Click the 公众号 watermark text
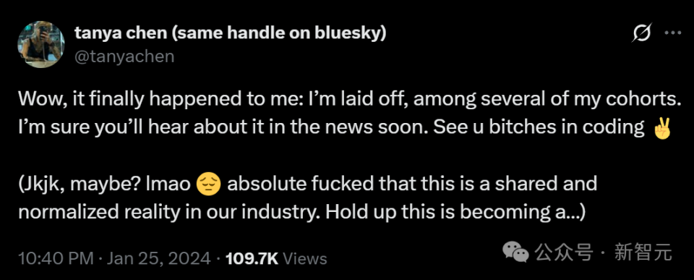694x280 pixels. coord(563,253)
